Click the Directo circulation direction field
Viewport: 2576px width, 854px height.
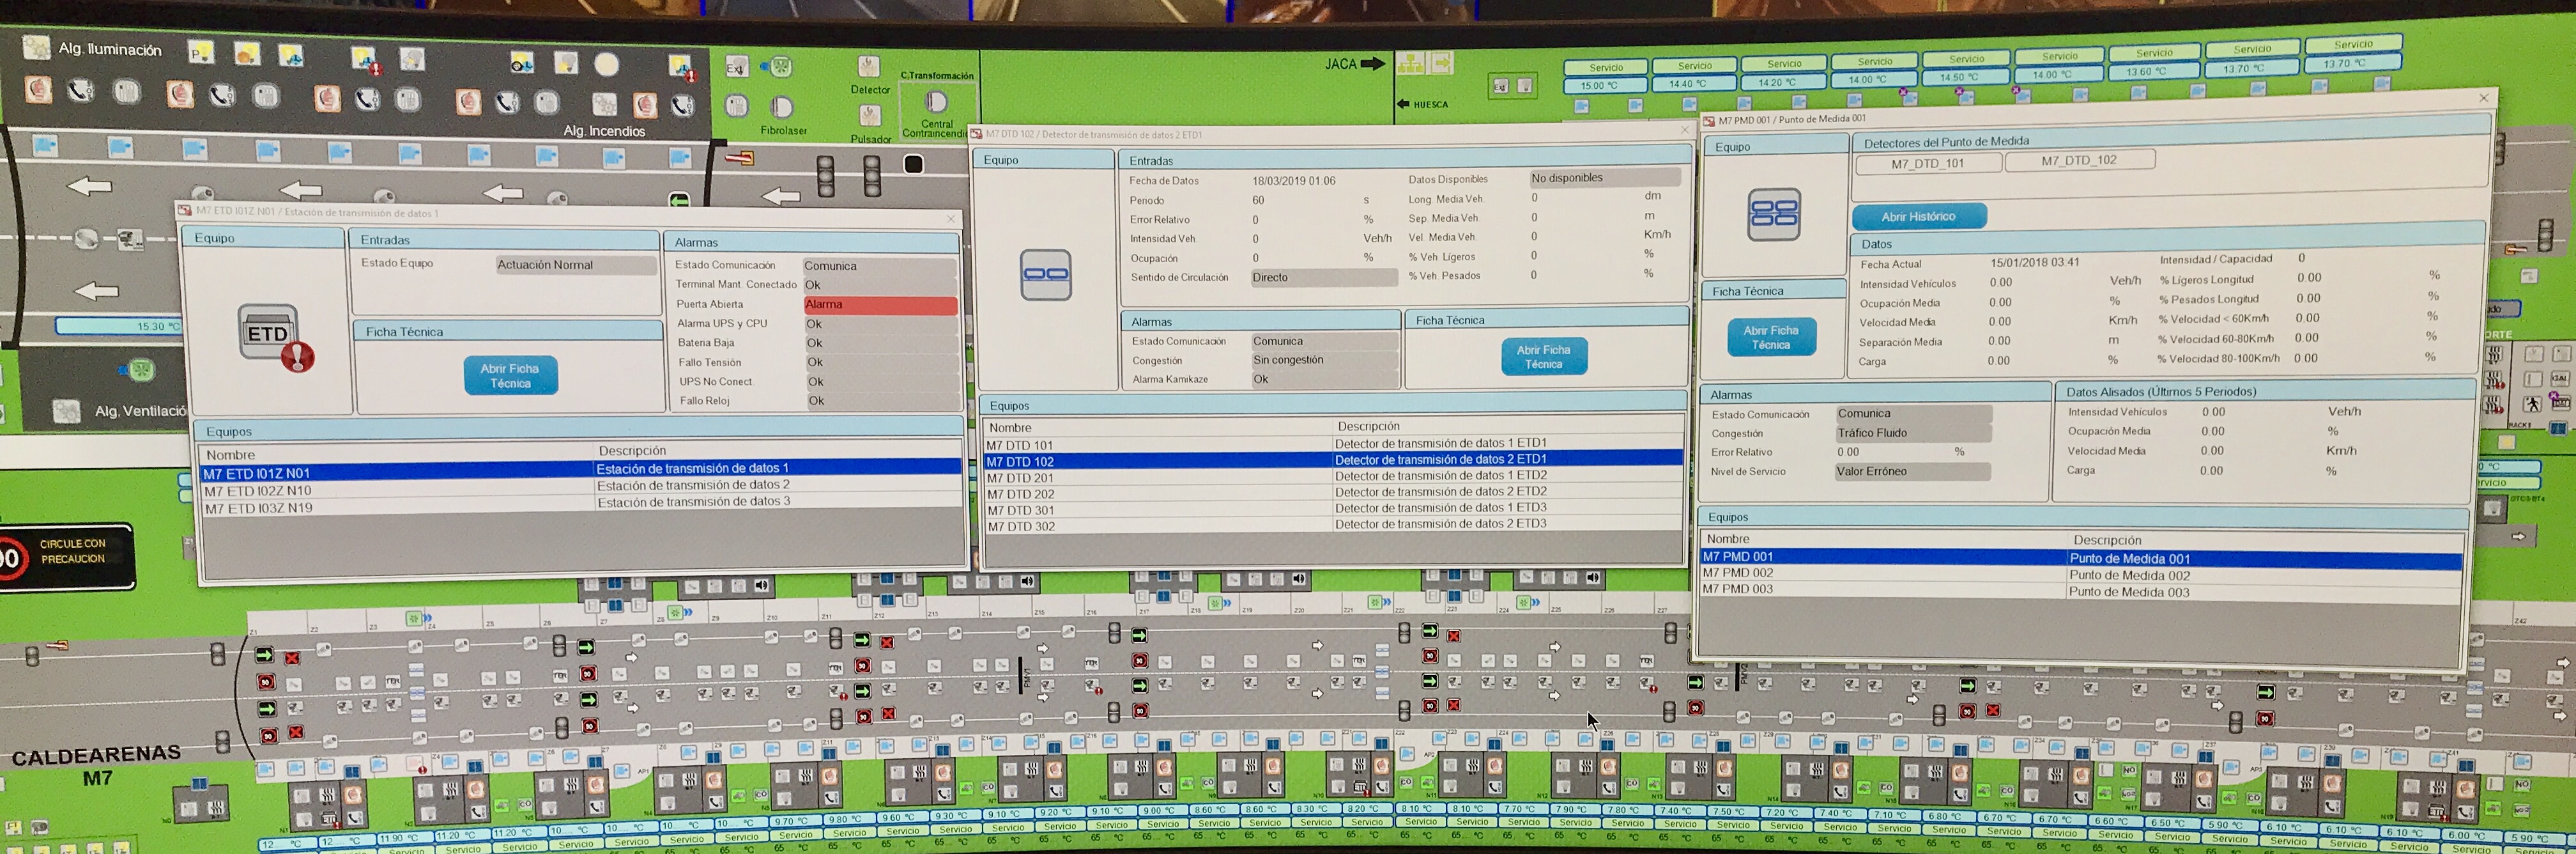tap(1323, 278)
